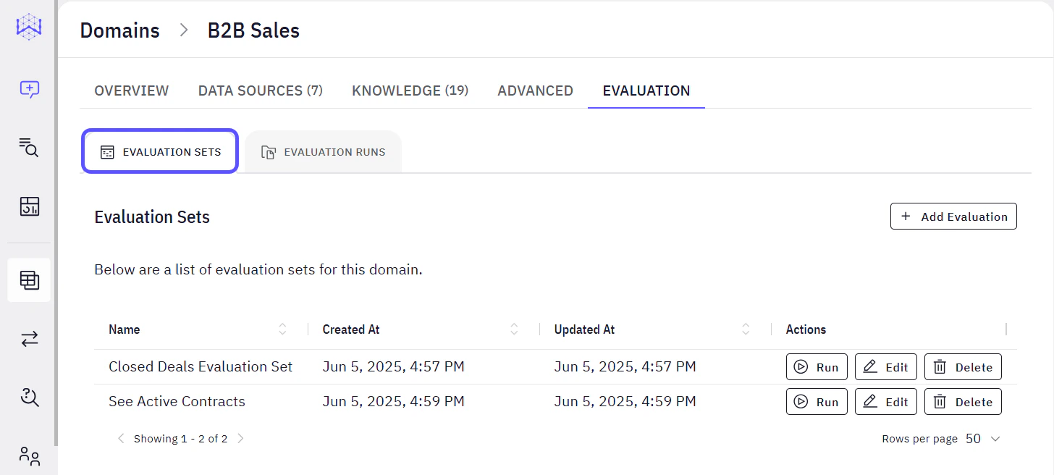
Task: Select the search queries icon in sidebar
Action: click(x=29, y=148)
